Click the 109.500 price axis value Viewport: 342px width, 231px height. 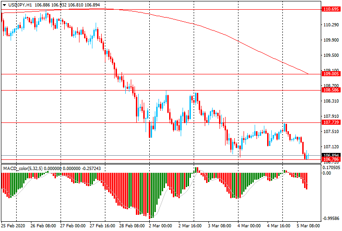pos(331,55)
